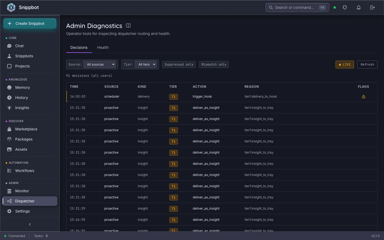Image resolution: width=384 pixels, height=240 pixels.
Task: Open the Monitor icon in Admin
Action: pos(9,191)
